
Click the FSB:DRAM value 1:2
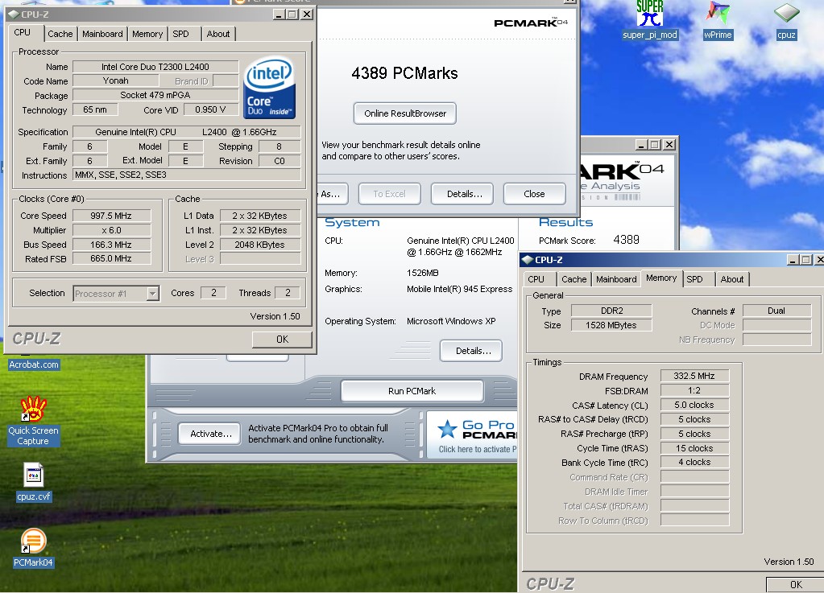coord(694,390)
